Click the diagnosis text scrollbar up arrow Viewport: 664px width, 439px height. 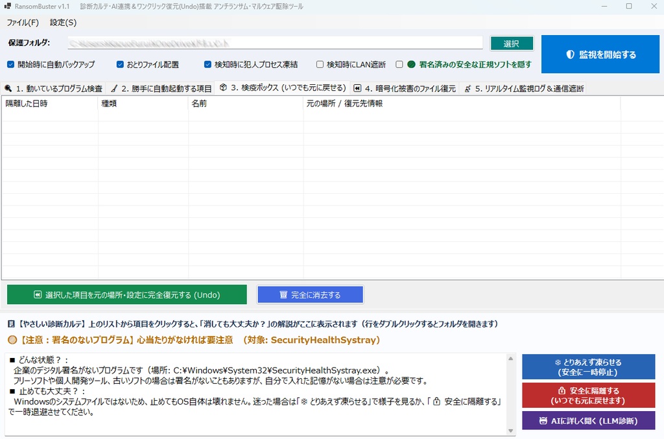(511, 359)
